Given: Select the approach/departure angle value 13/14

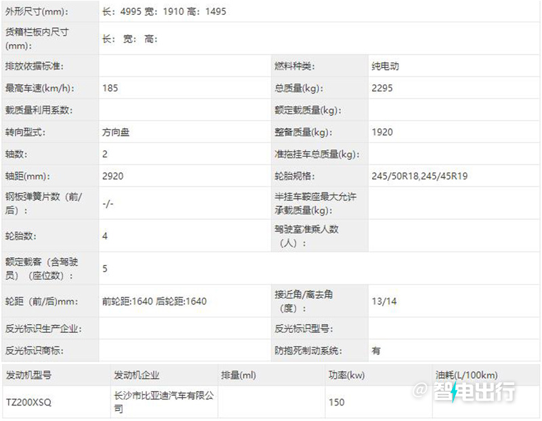Looking at the screenshot, I should click(x=384, y=301).
